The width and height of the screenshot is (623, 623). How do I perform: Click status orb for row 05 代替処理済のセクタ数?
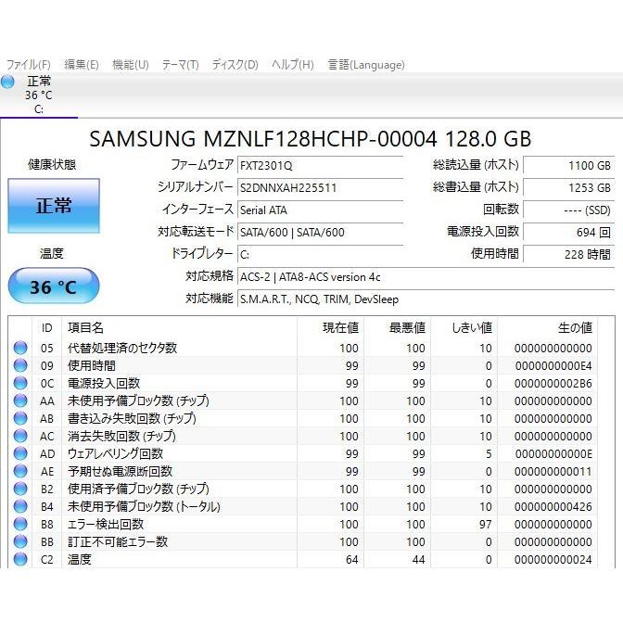tap(20, 349)
